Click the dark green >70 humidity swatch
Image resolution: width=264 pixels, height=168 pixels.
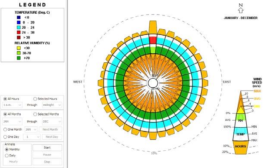coord(19,58)
